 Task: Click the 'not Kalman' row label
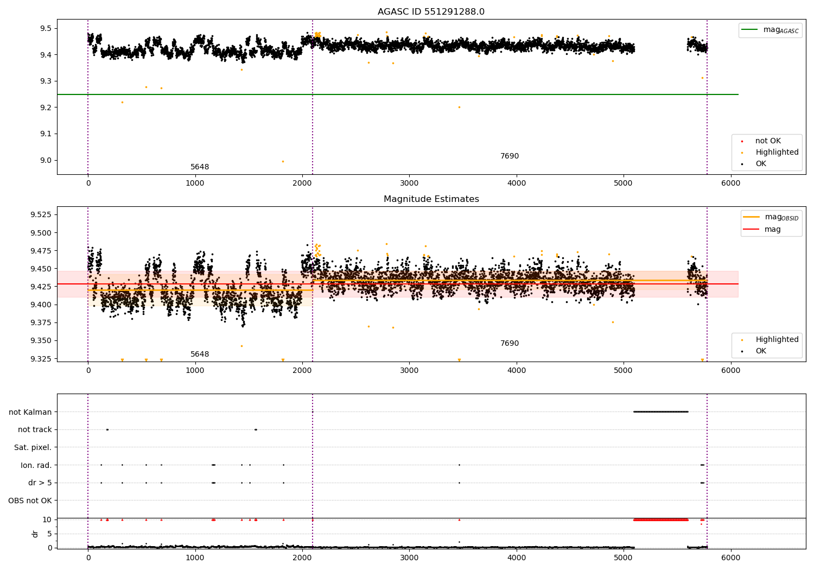(x=30, y=412)
